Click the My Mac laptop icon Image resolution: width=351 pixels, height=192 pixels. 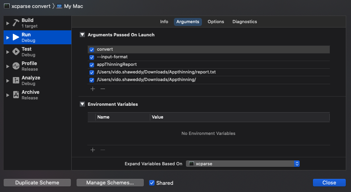[x=59, y=6]
